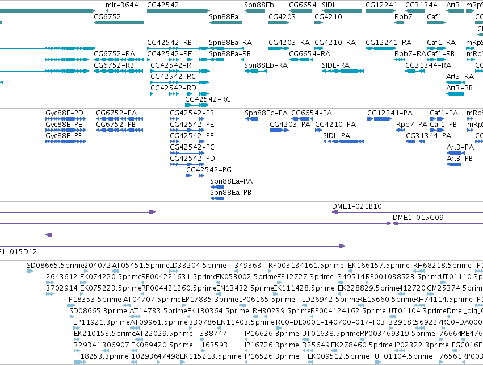This screenshot has width=483, height=365.
Task: Select the Caf1 gene label
Action: (x=434, y=16)
